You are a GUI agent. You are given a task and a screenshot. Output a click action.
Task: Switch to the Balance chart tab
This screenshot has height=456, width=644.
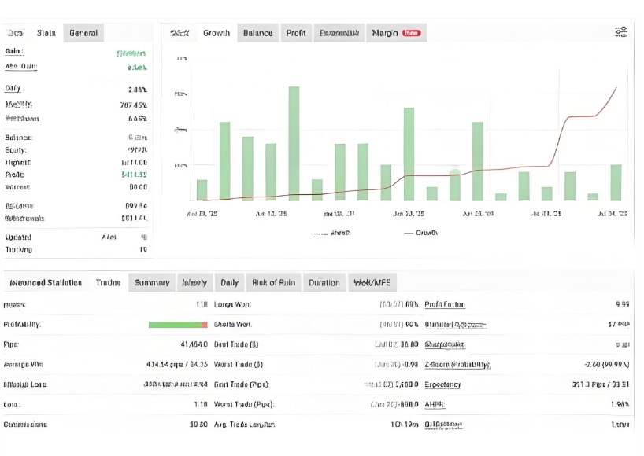(257, 33)
